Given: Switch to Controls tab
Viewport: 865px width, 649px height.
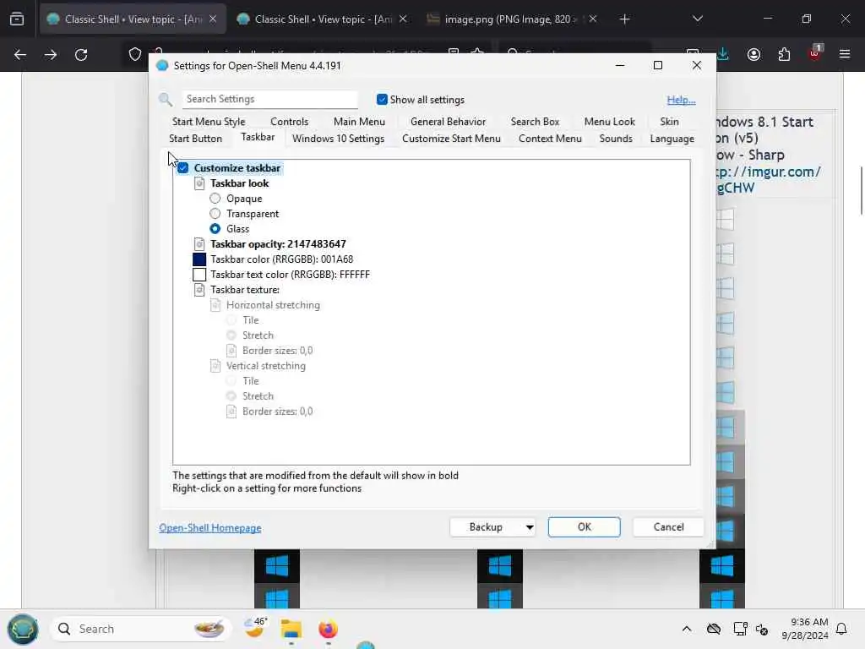Looking at the screenshot, I should (x=289, y=122).
